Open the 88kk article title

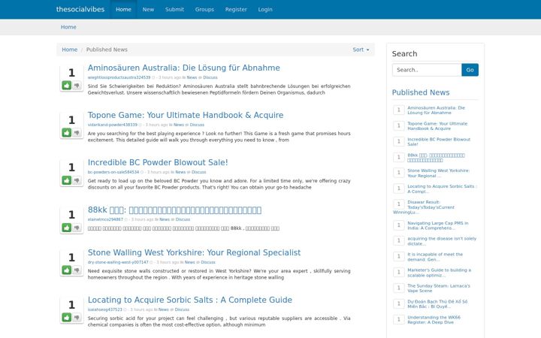pyautogui.click(x=174, y=210)
